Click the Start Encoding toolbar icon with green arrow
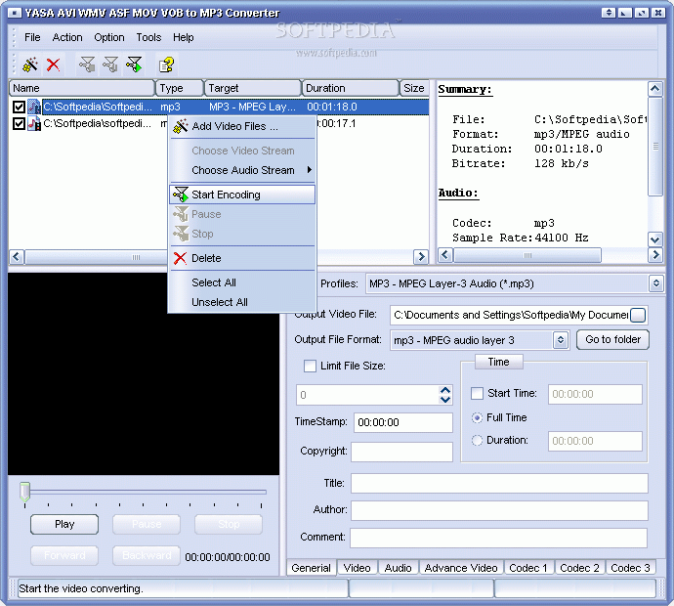 point(134,65)
